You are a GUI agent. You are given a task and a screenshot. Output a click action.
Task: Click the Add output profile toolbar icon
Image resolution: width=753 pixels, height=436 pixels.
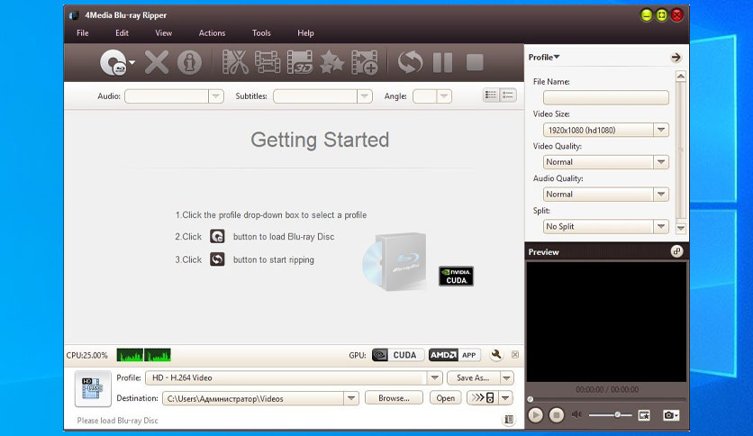(x=365, y=62)
